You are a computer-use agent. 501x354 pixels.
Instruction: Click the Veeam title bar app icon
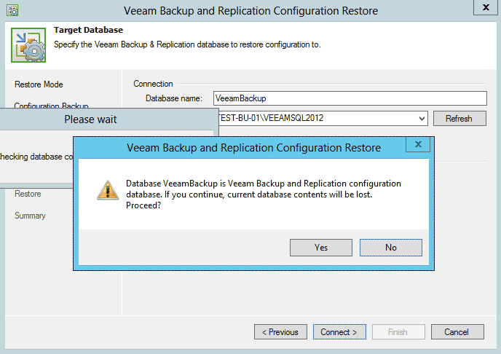coord(12,10)
